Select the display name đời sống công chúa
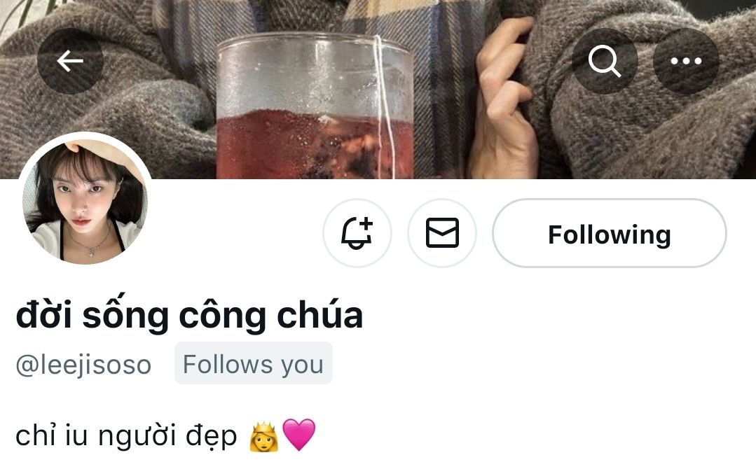The height and width of the screenshot is (469, 756). 189,316
